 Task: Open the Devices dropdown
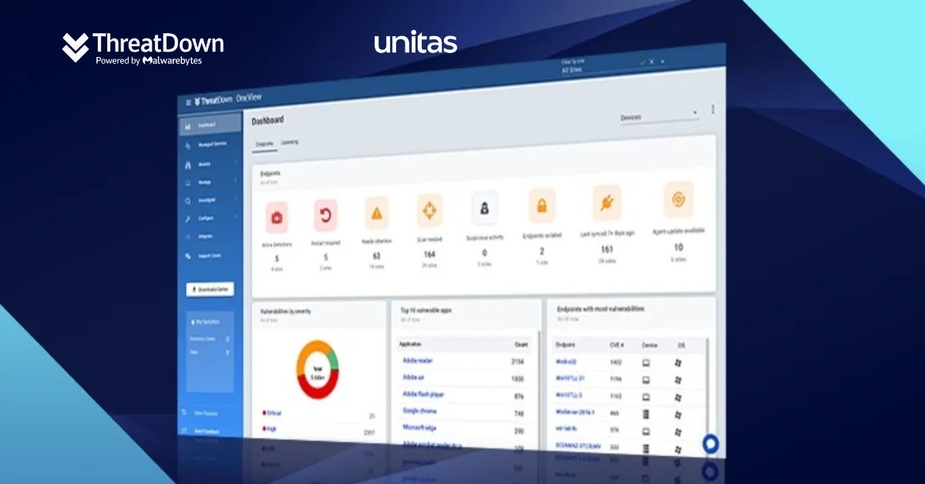coord(659,117)
